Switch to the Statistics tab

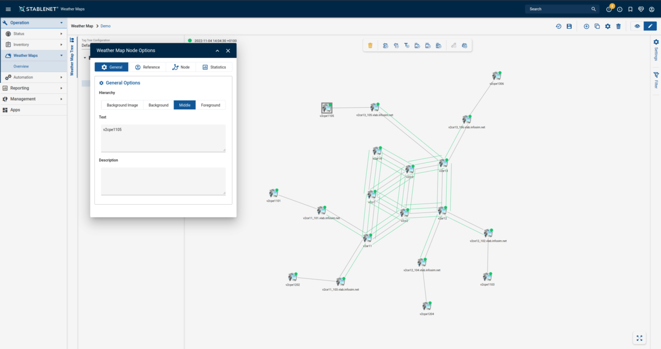coord(214,67)
